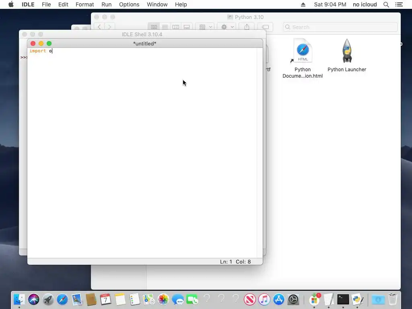Click the word 'import' in the editor
Image resolution: width=412 pixels, height=309 pixels.
[37, 51]
